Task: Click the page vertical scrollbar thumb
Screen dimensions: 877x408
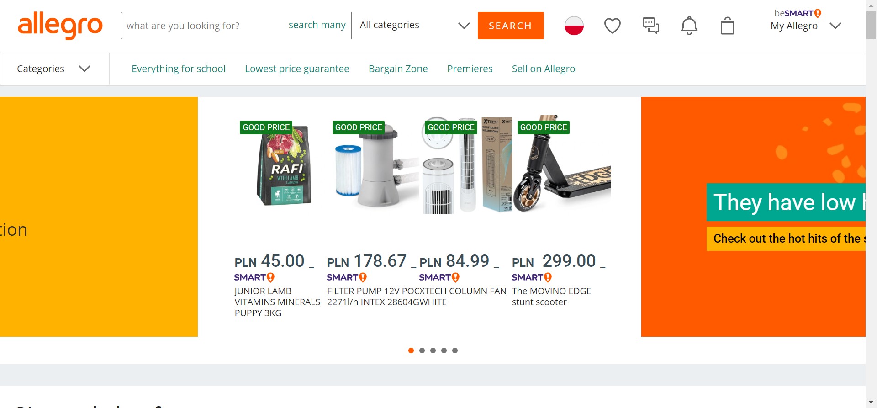Action: [871, 25]
